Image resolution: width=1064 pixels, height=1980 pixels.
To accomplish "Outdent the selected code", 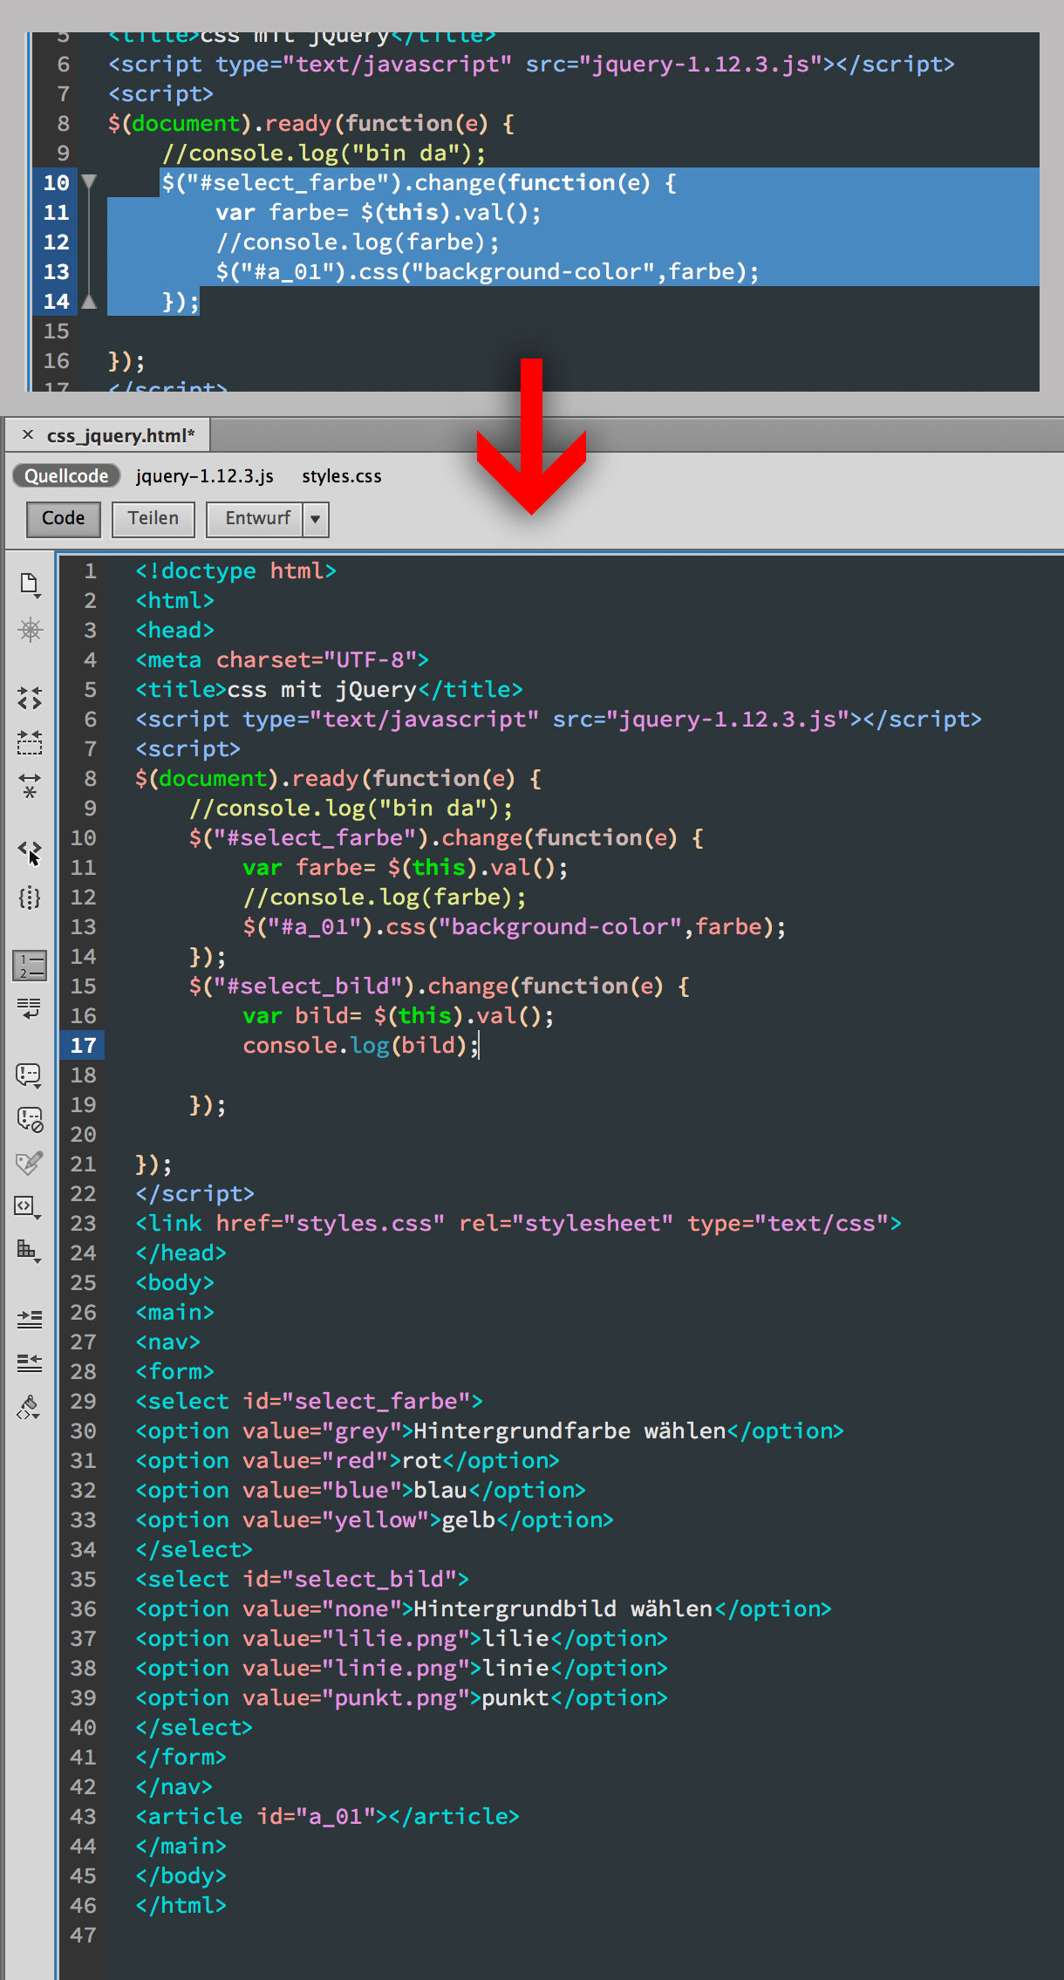I will [x=30, y=1362].
